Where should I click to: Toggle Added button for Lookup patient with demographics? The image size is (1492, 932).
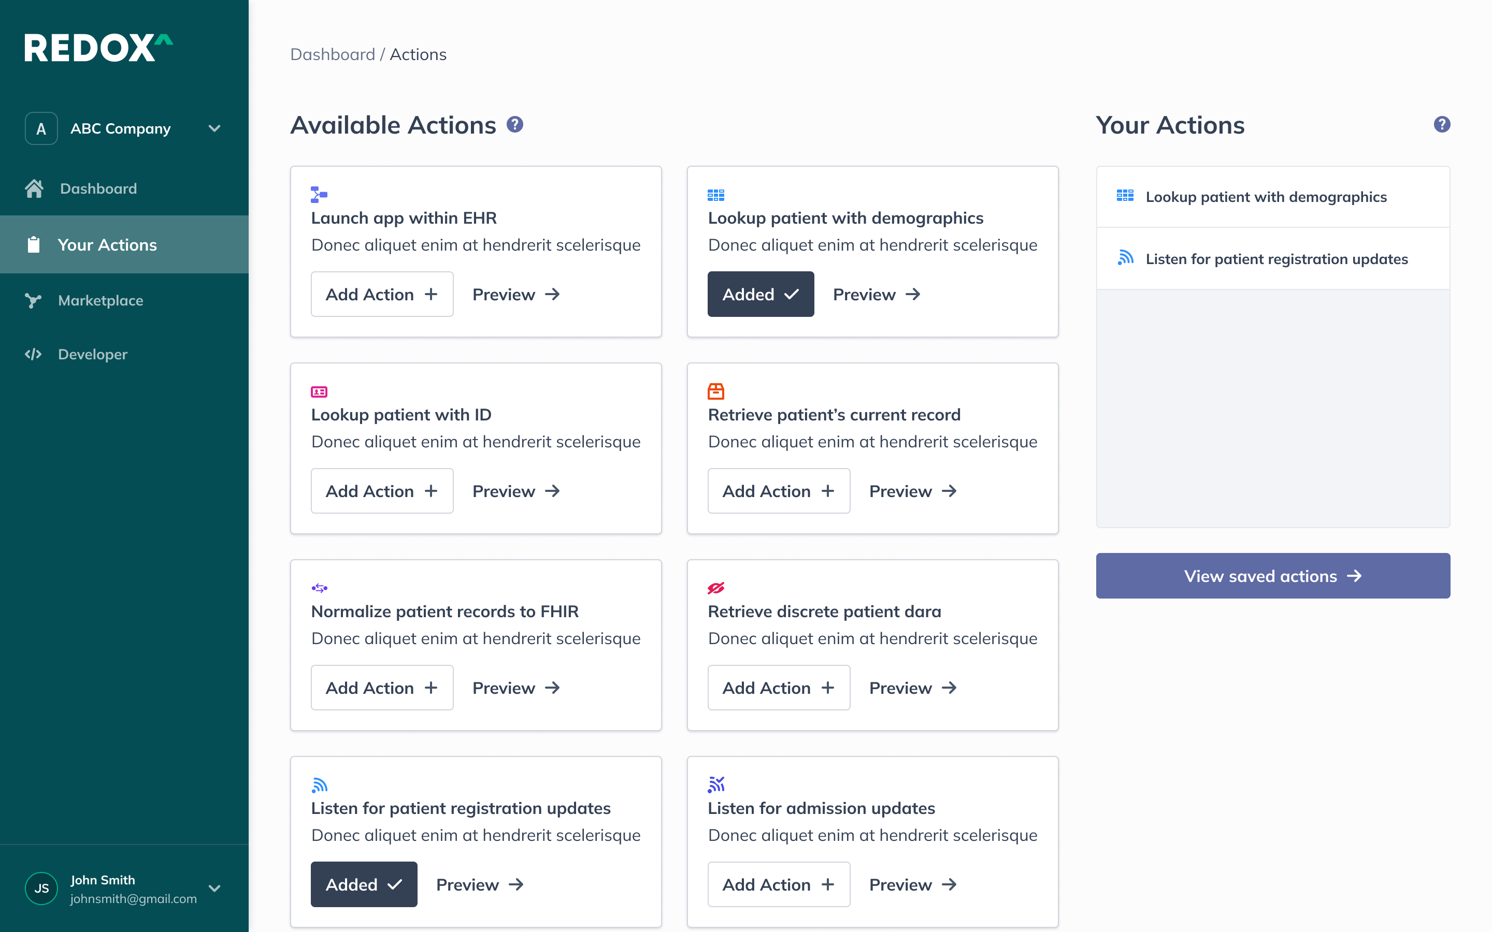pos(760,294)
